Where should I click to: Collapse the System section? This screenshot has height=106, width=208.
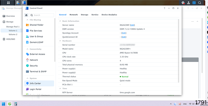[27, 78]
